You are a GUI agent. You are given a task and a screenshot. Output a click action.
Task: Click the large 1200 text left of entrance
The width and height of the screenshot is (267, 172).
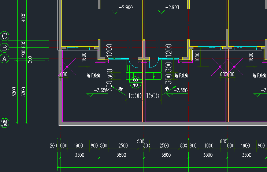pyautogui.click(x=109, y=50)
